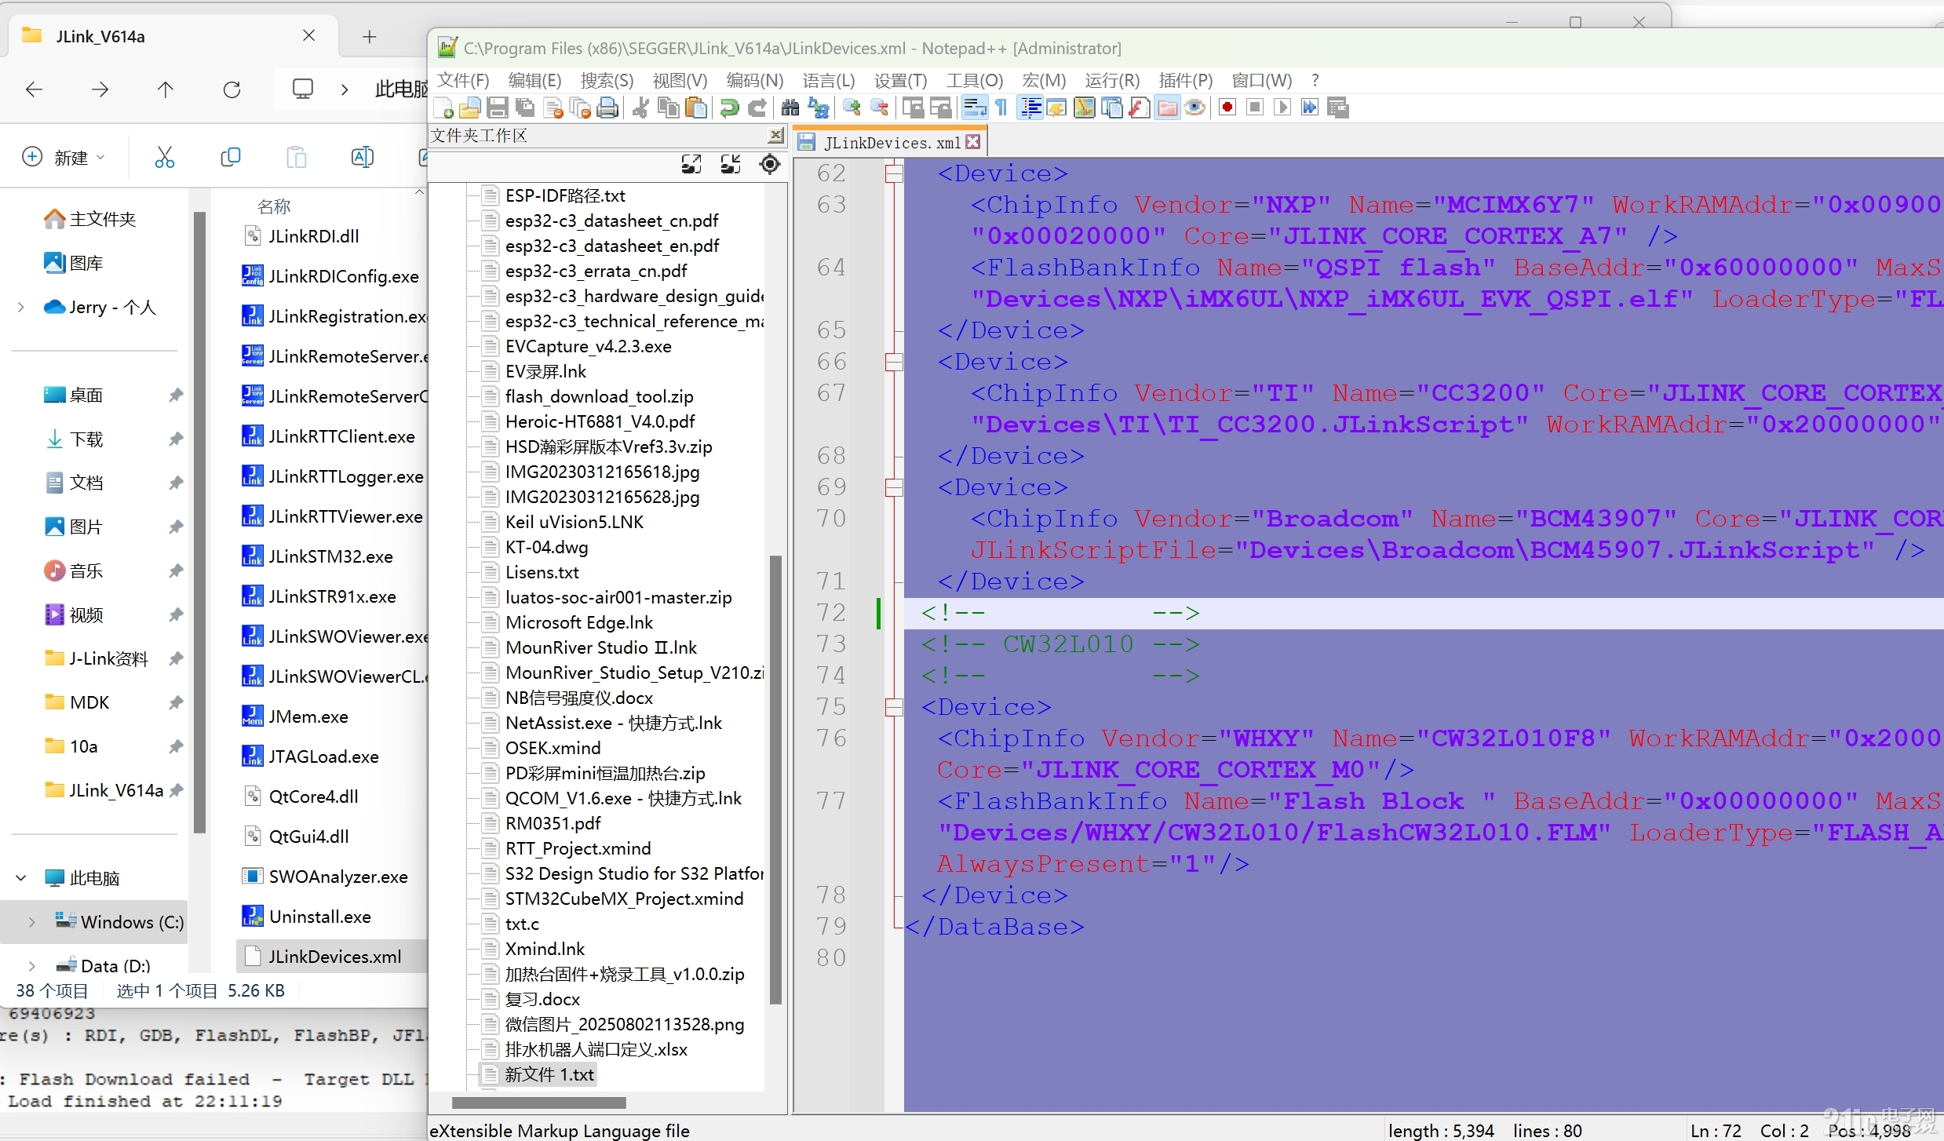Collapse 此电脑 in Explorer navigation

click(x=21, y=878)
